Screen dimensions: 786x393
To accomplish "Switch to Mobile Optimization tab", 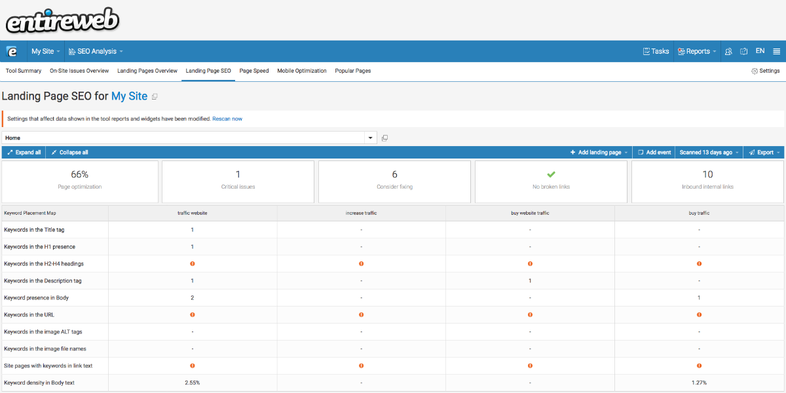I will [x=302, y=71].
